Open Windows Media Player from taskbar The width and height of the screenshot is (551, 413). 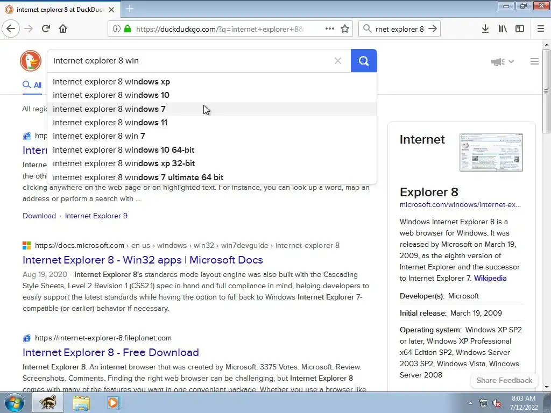coord(113,402)
